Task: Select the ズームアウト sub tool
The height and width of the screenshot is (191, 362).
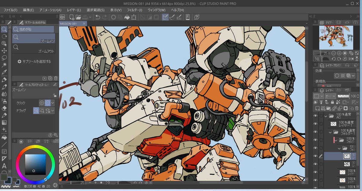Action: click(33, 49)
